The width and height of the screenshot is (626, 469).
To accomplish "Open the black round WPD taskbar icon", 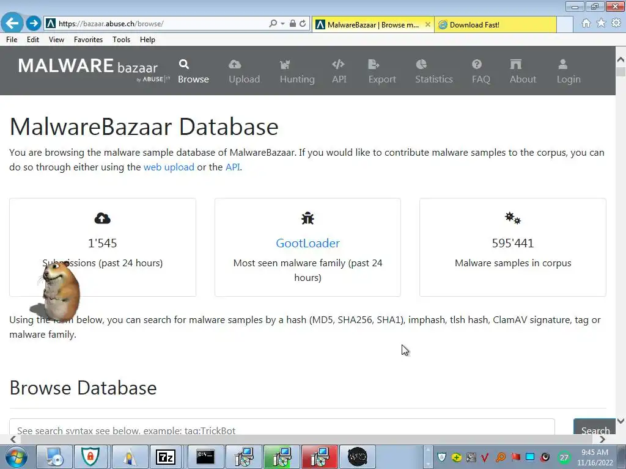I will (357, 457).
